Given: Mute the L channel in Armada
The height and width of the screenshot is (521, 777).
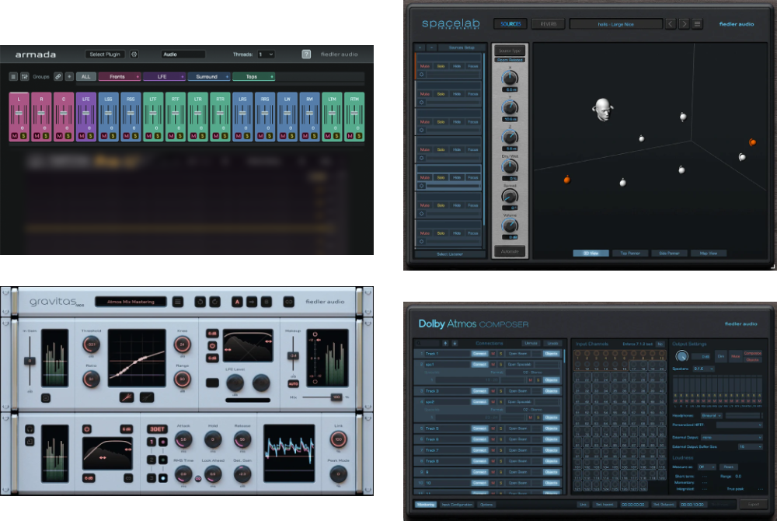Looking at the screenshot, I should tap(15, 136).
